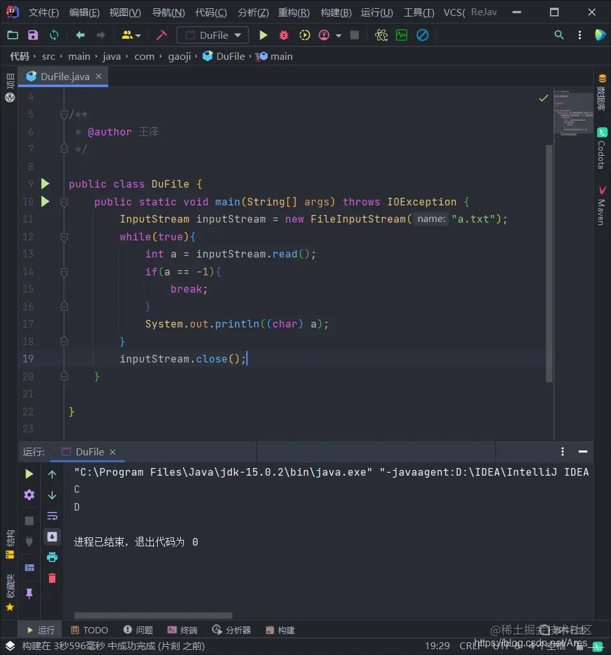Run DuFile with the green play toolbar icon
This screenshot has width=611, height=655.
263,35
